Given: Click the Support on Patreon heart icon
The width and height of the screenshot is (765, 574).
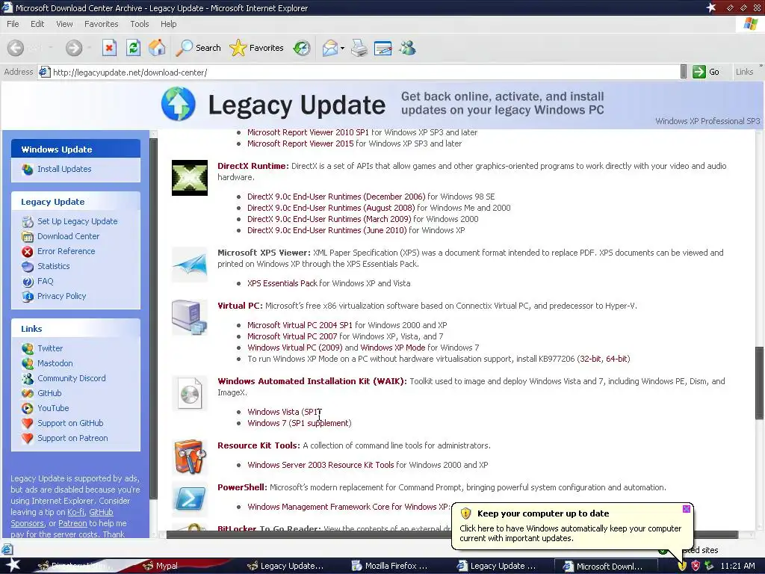Looking at the screenshot, I should click(x=28, y=438).
